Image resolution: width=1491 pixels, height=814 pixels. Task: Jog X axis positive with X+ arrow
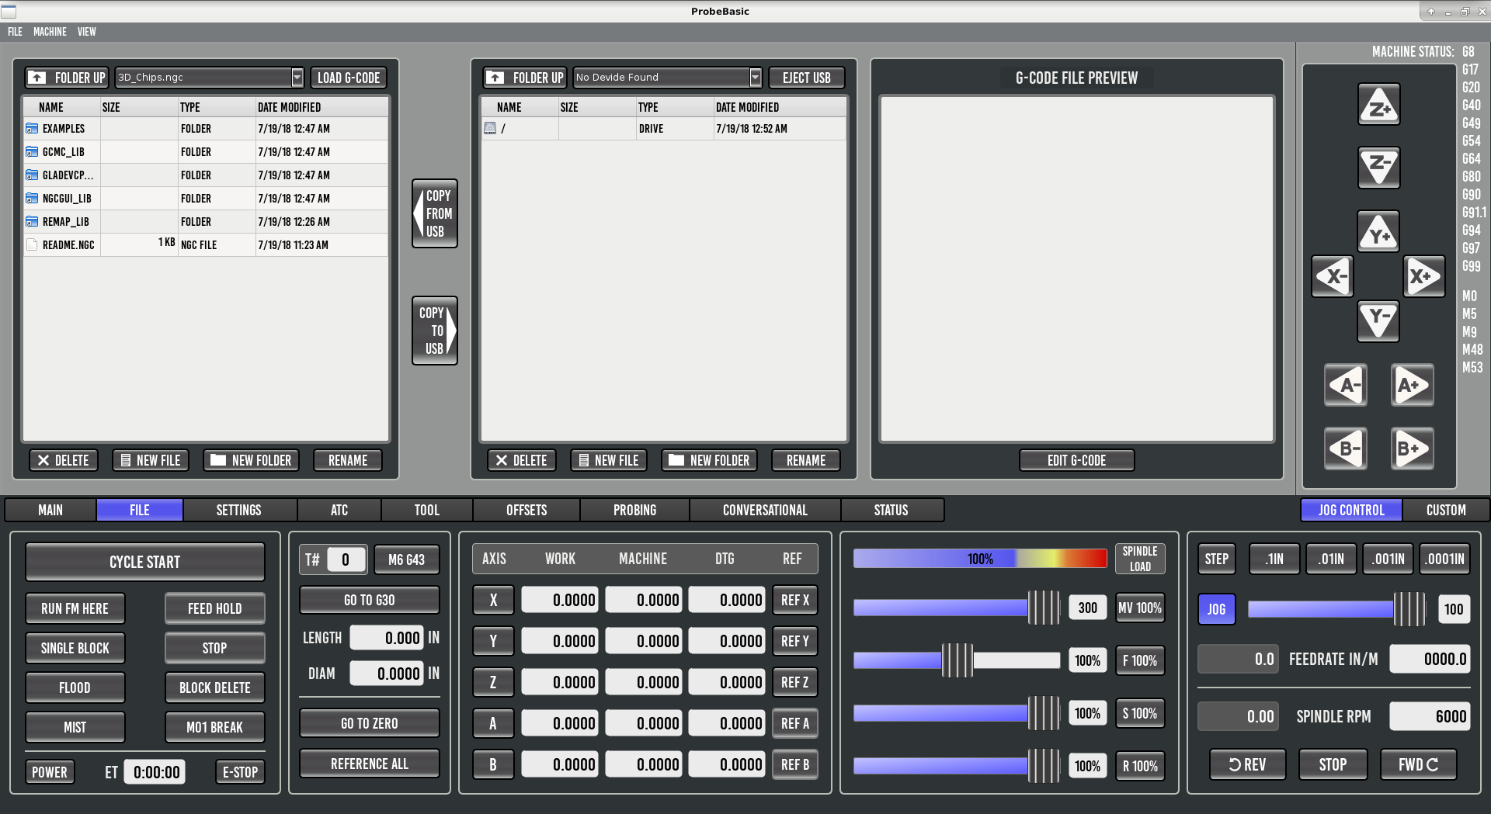click(x=1424, y=276)
